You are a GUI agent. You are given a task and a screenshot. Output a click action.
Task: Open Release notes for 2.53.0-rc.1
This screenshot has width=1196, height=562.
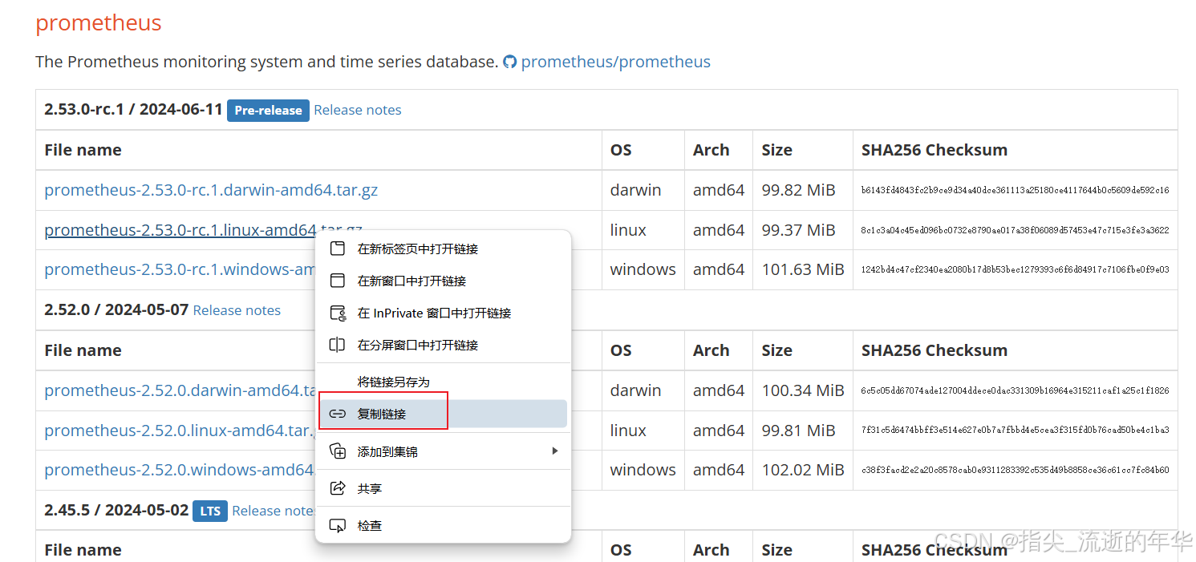pyautogui.click(x=358, y=110)
